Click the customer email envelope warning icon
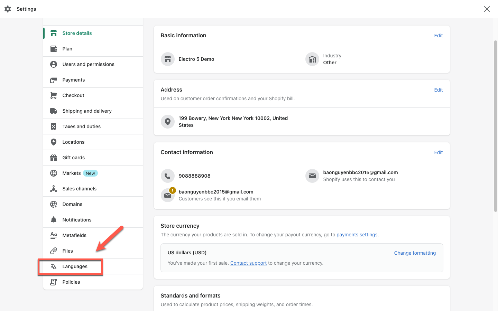 [x=168, y=195]
